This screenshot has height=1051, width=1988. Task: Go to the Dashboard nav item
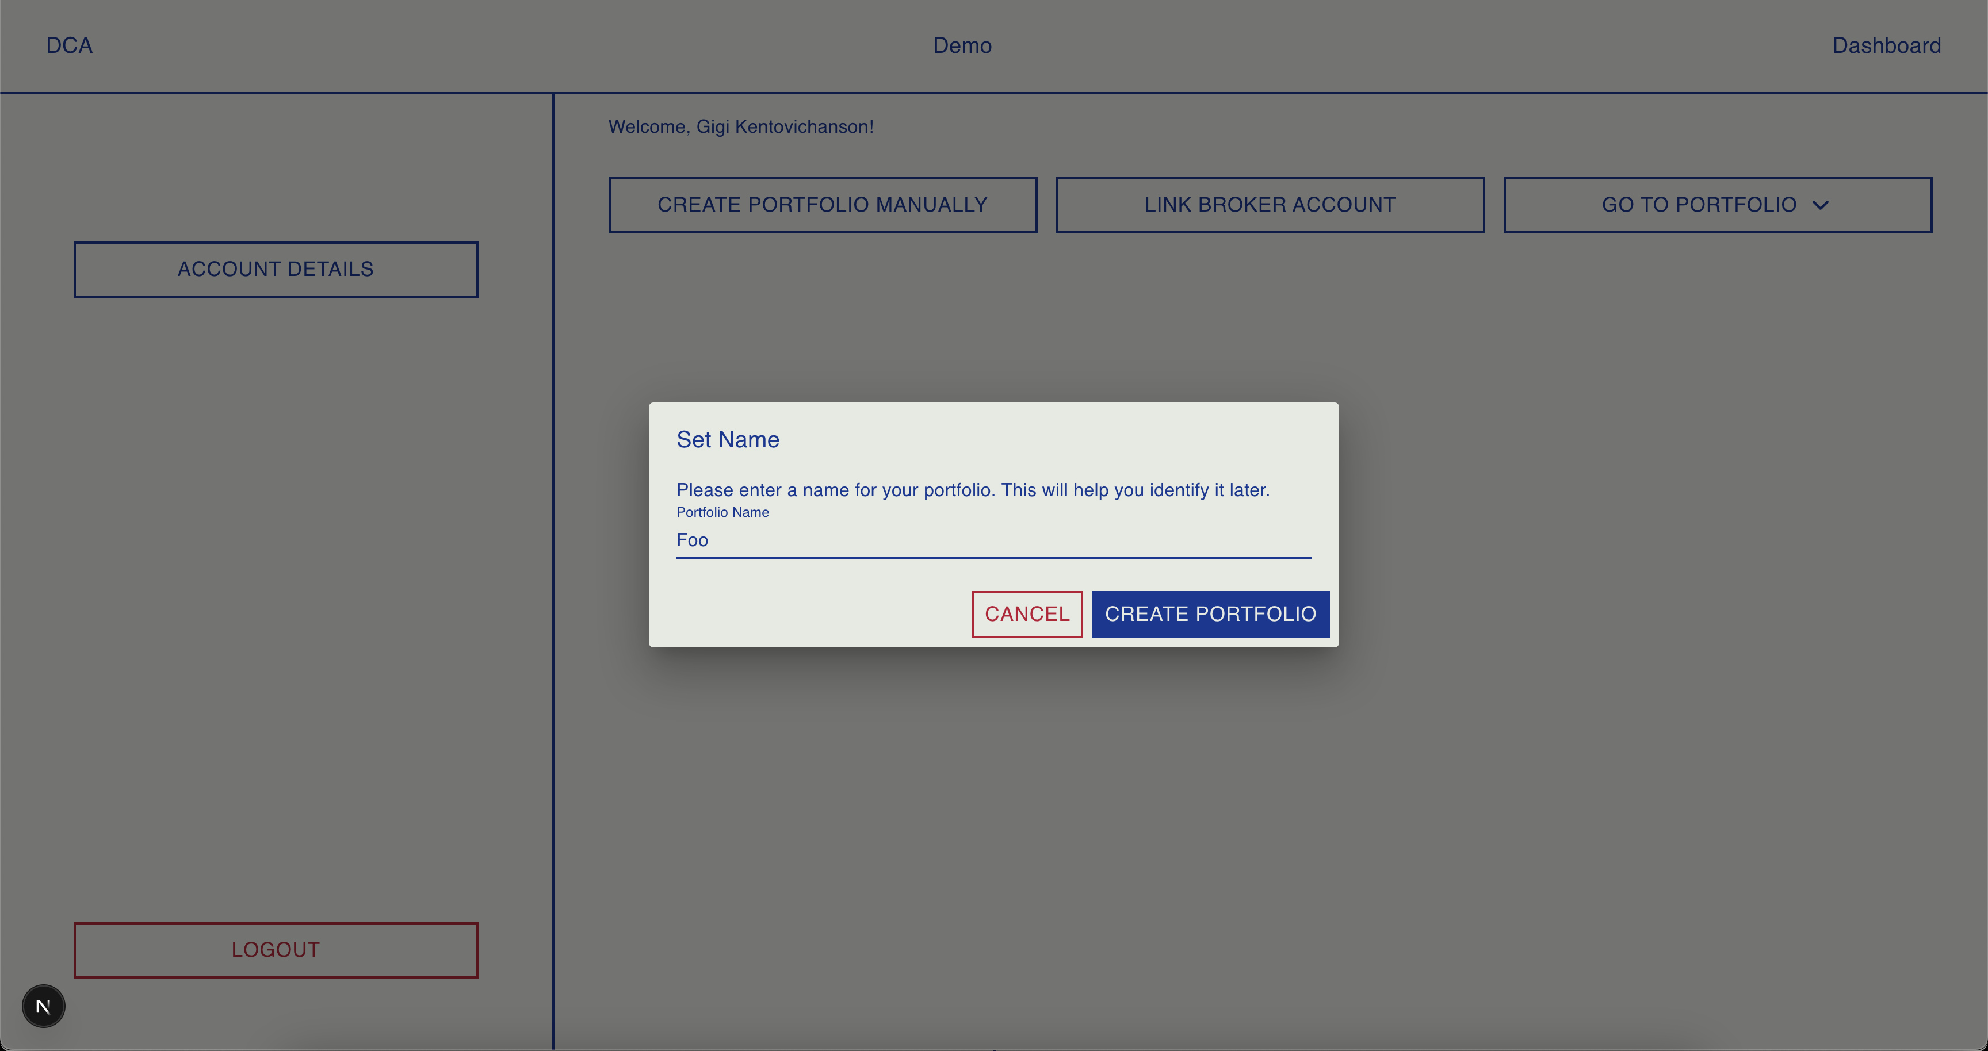pyautogui.click(x=1886, y=45)
